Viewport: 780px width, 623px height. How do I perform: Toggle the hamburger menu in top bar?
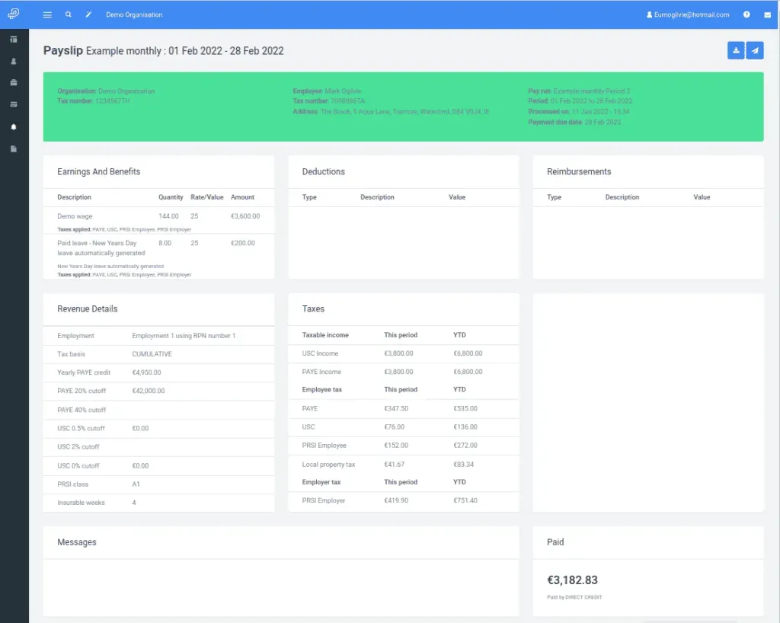[x=48, y=14]
